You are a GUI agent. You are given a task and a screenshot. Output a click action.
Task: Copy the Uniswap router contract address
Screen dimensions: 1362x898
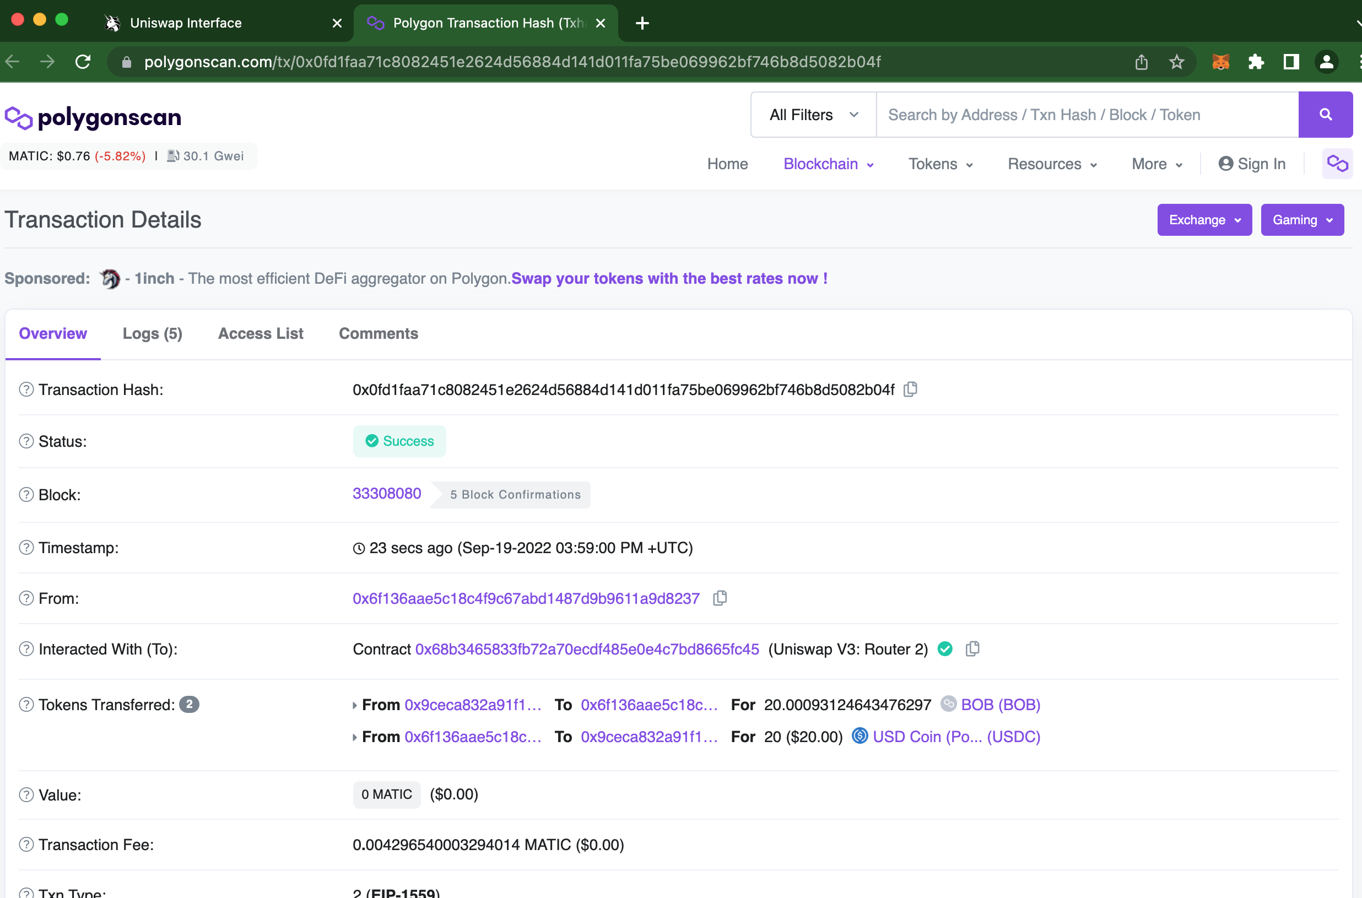point(972,649)
